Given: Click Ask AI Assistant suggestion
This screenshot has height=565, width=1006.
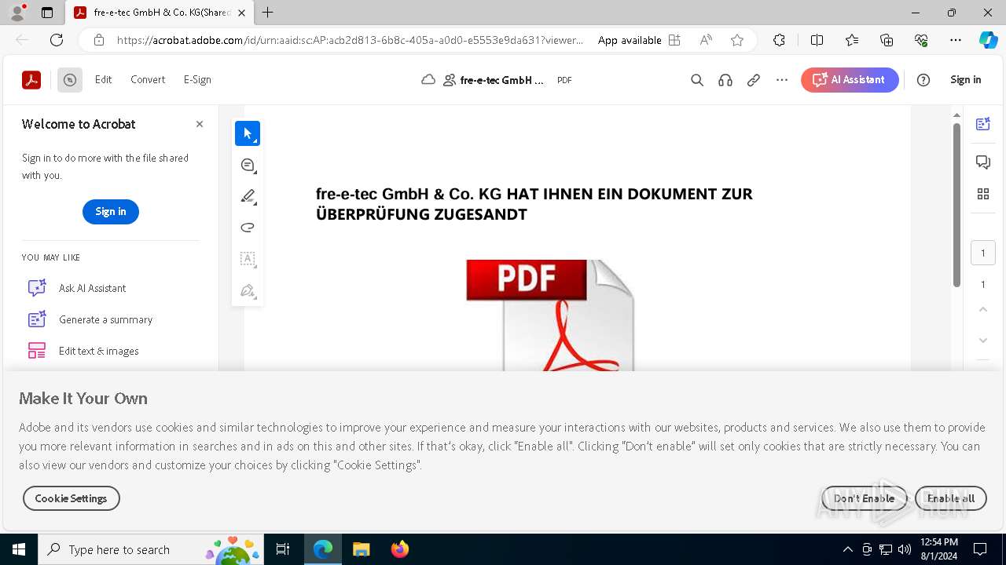Looking at the screenshot, I should pyautogui.click(x=92, y=288).
